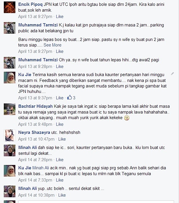
Task: Click Muhammad Tarmizi's avatar on the 9:28pm comment
Action: coord(9,63)
